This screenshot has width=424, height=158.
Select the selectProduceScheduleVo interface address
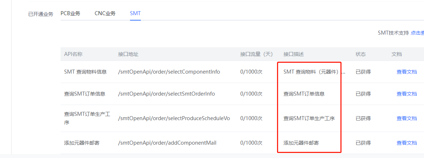coord(174,118)
